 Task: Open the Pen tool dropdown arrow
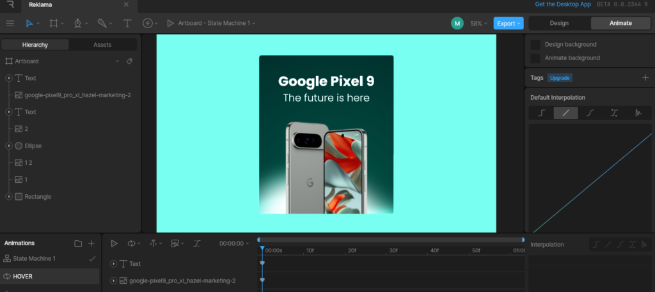86,24
